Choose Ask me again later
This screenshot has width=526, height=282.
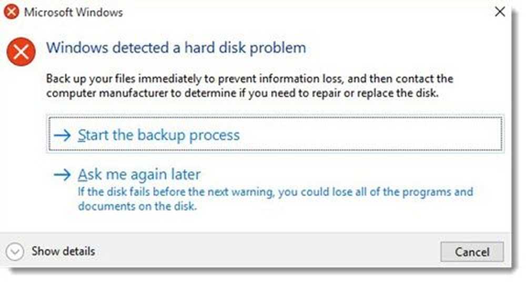click(x=139, y=174)
